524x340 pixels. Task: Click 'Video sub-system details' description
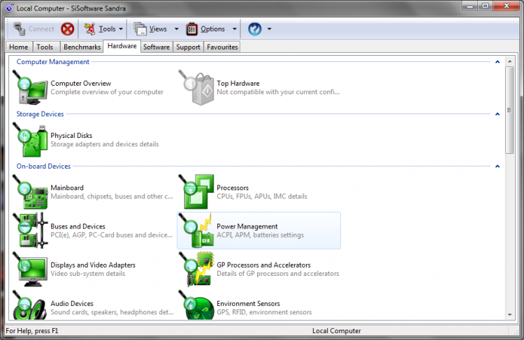click(88, 274)
